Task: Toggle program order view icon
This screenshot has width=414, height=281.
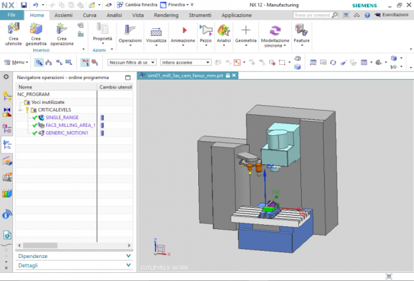Action: pos(39,62)
